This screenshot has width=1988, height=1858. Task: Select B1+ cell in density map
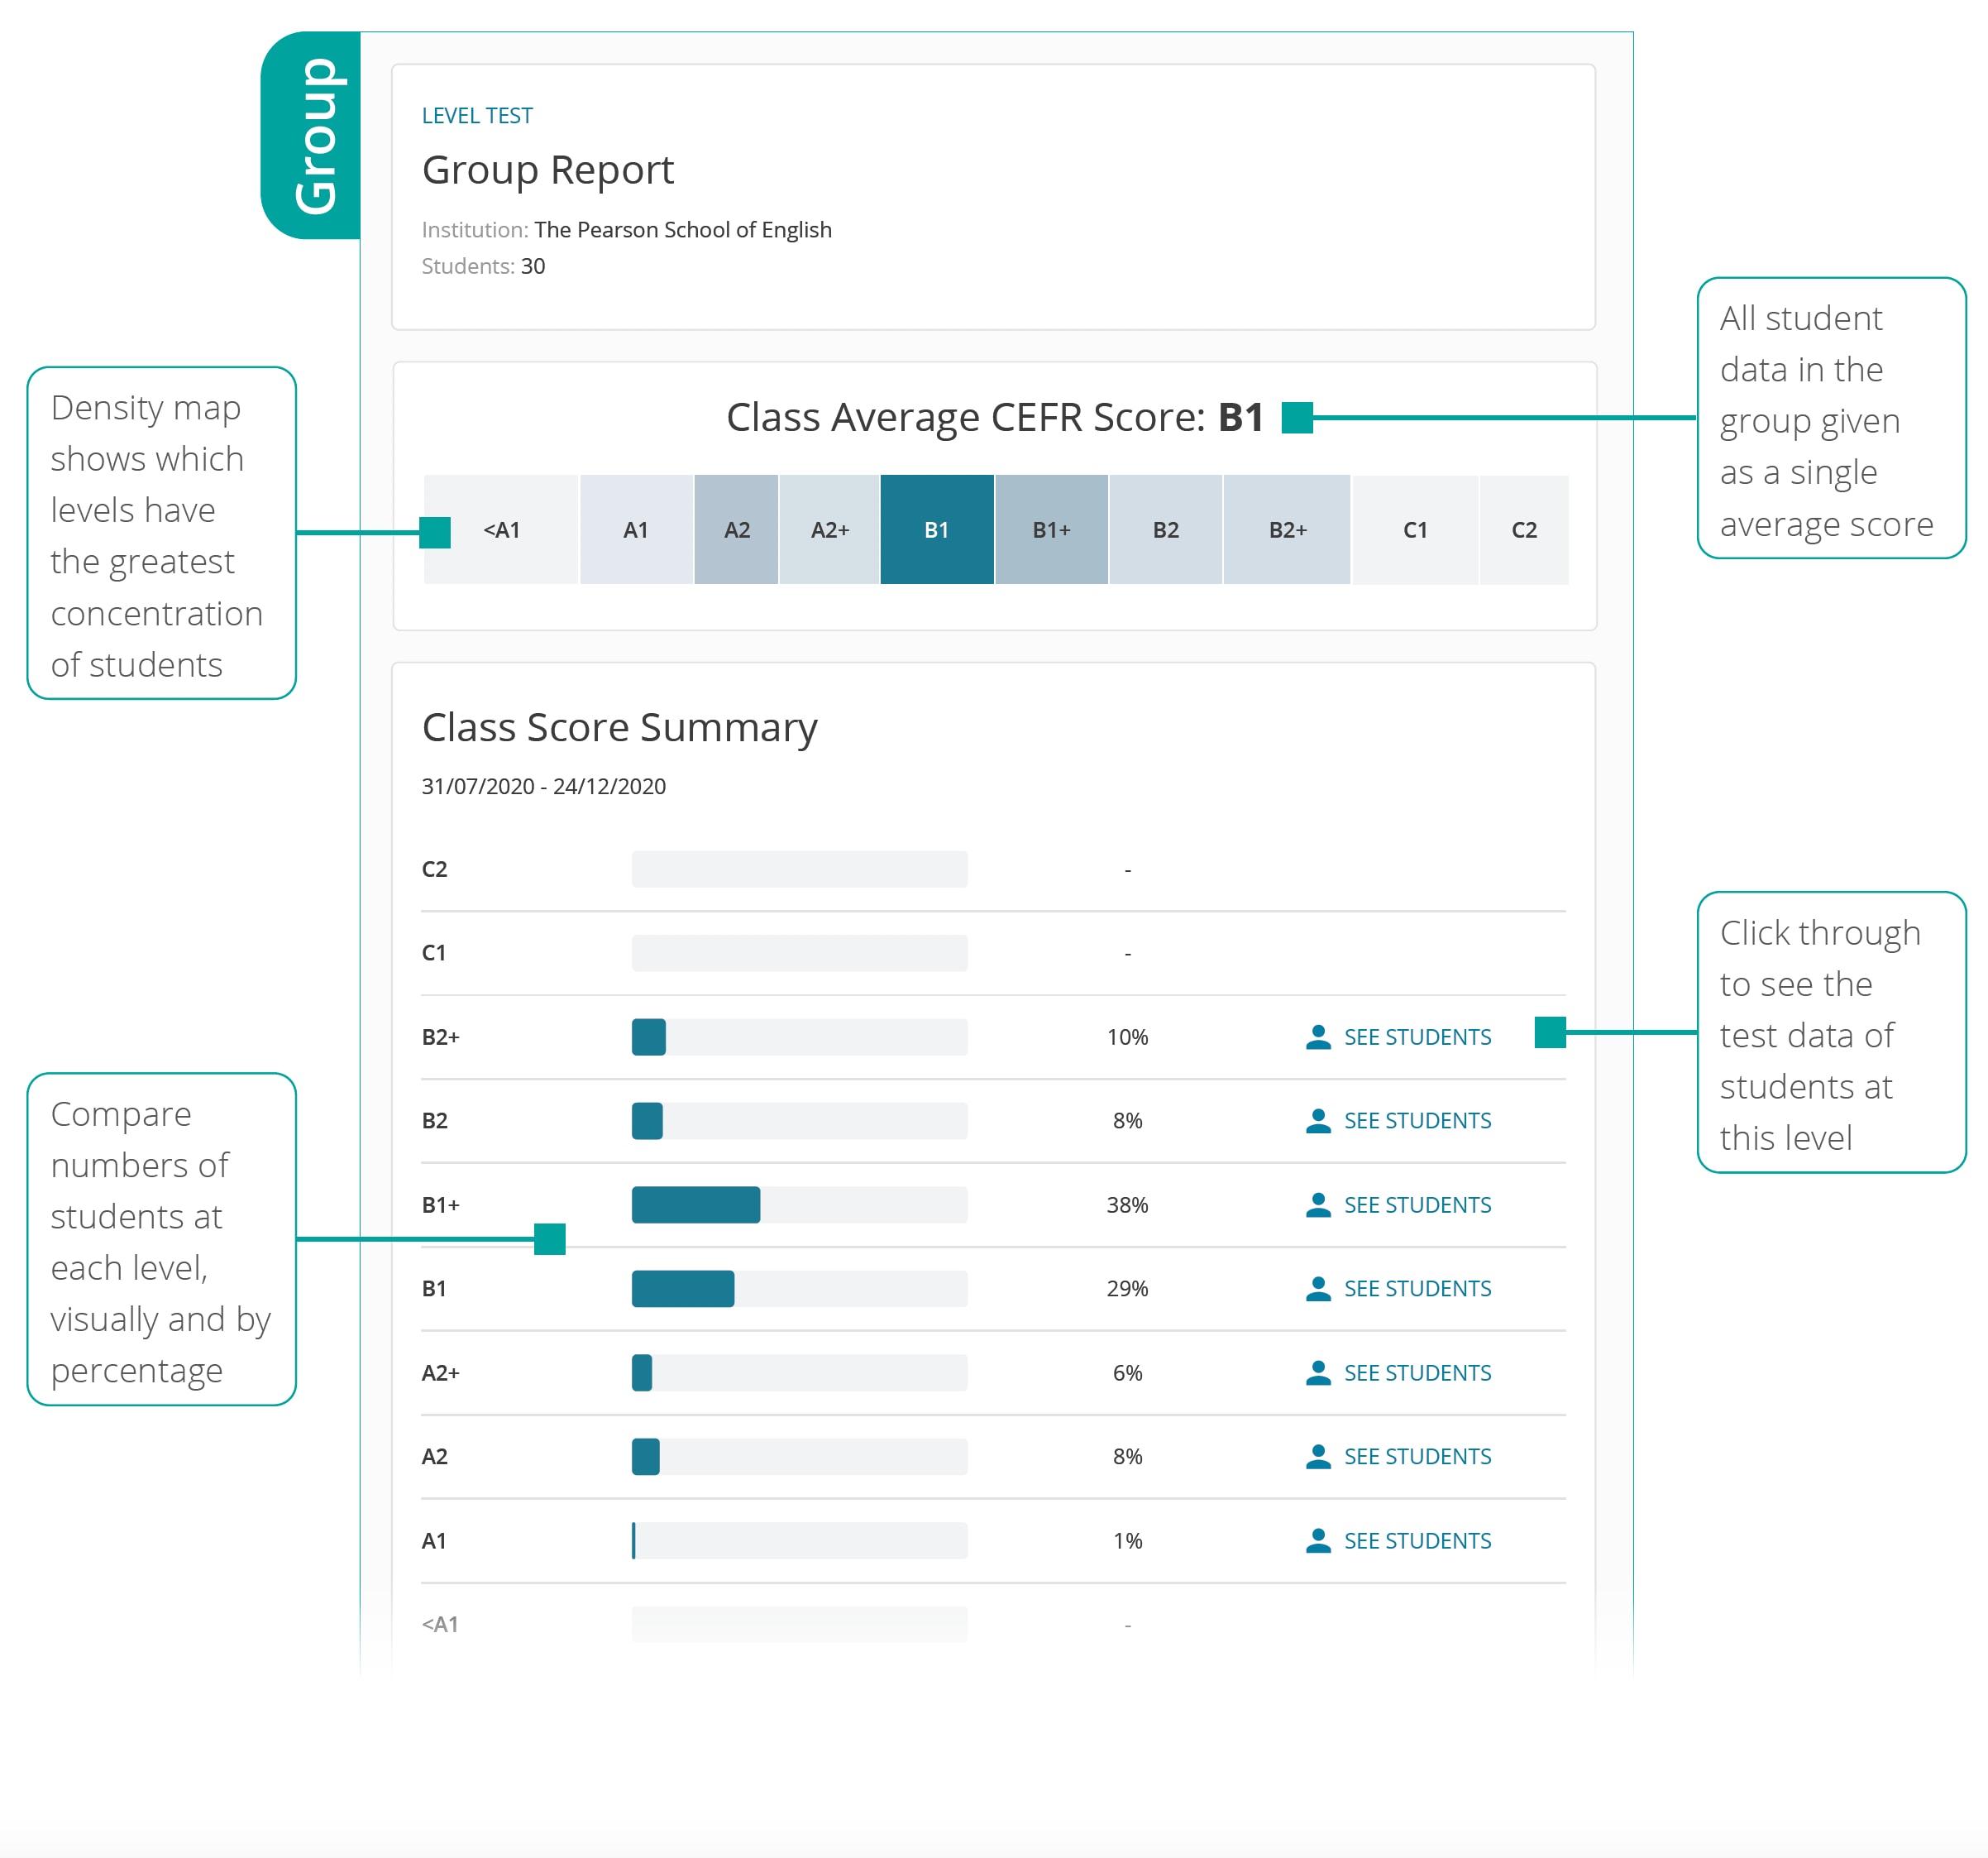point(1051,530)
